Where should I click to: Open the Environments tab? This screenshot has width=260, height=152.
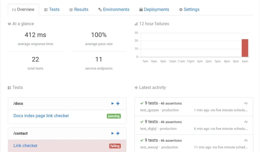click(x=114, y=10)
